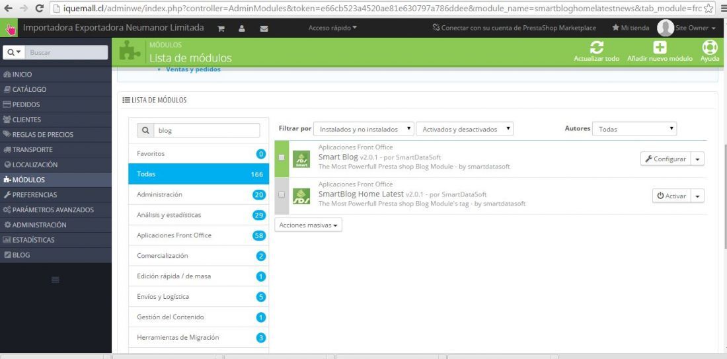The width and height of the screenshot is (727, 359).
Task: Click Activar for SmartBlog Home Latest
Action: click(671, 196)
